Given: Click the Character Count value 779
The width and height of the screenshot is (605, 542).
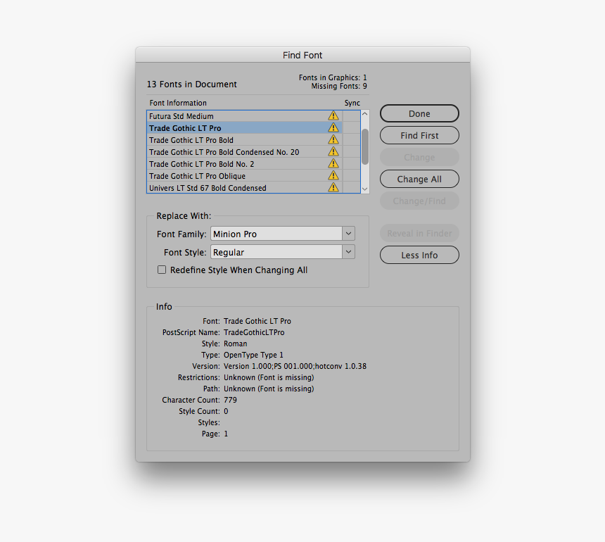Looking at the screenshot, I should 230,400.
